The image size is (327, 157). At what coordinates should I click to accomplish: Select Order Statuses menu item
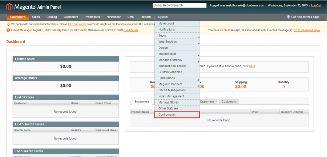click(x=177, y=108)
